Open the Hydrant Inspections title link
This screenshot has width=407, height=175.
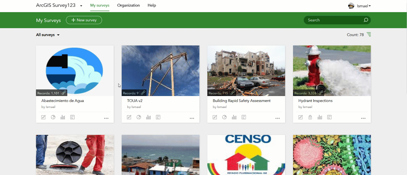point(315,101)
